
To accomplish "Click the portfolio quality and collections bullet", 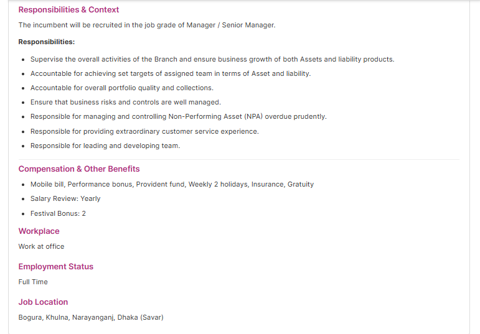I will pos(122,88).
